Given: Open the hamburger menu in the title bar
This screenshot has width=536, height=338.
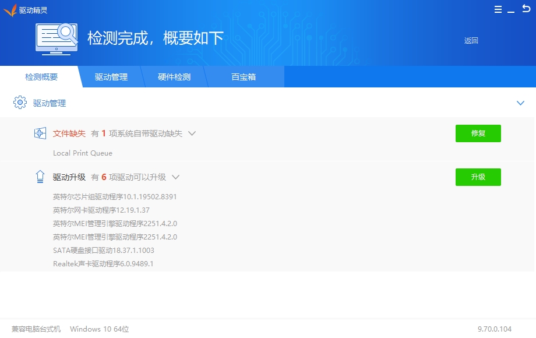Looking at the screenshot, I should click(497, 9).
